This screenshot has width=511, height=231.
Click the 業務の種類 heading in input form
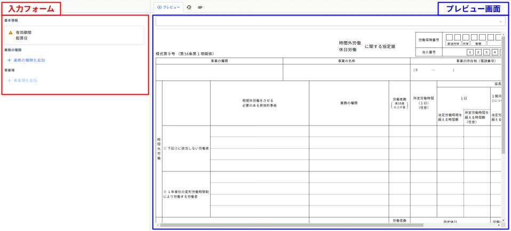13,50
